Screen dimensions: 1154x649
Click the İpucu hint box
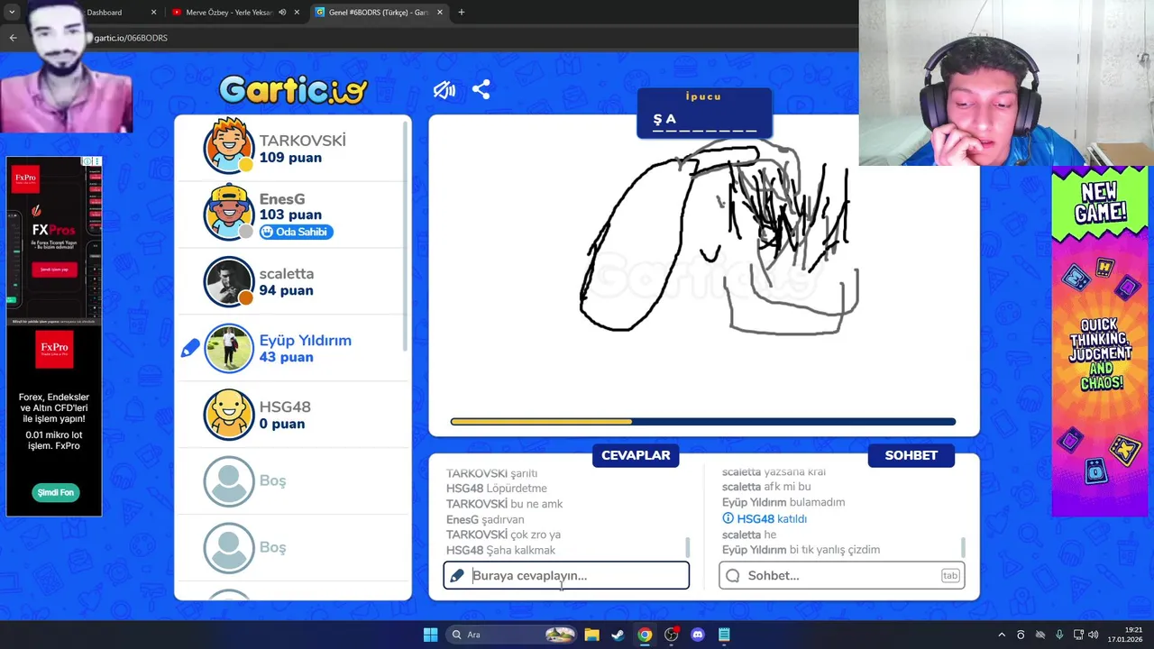704,113
